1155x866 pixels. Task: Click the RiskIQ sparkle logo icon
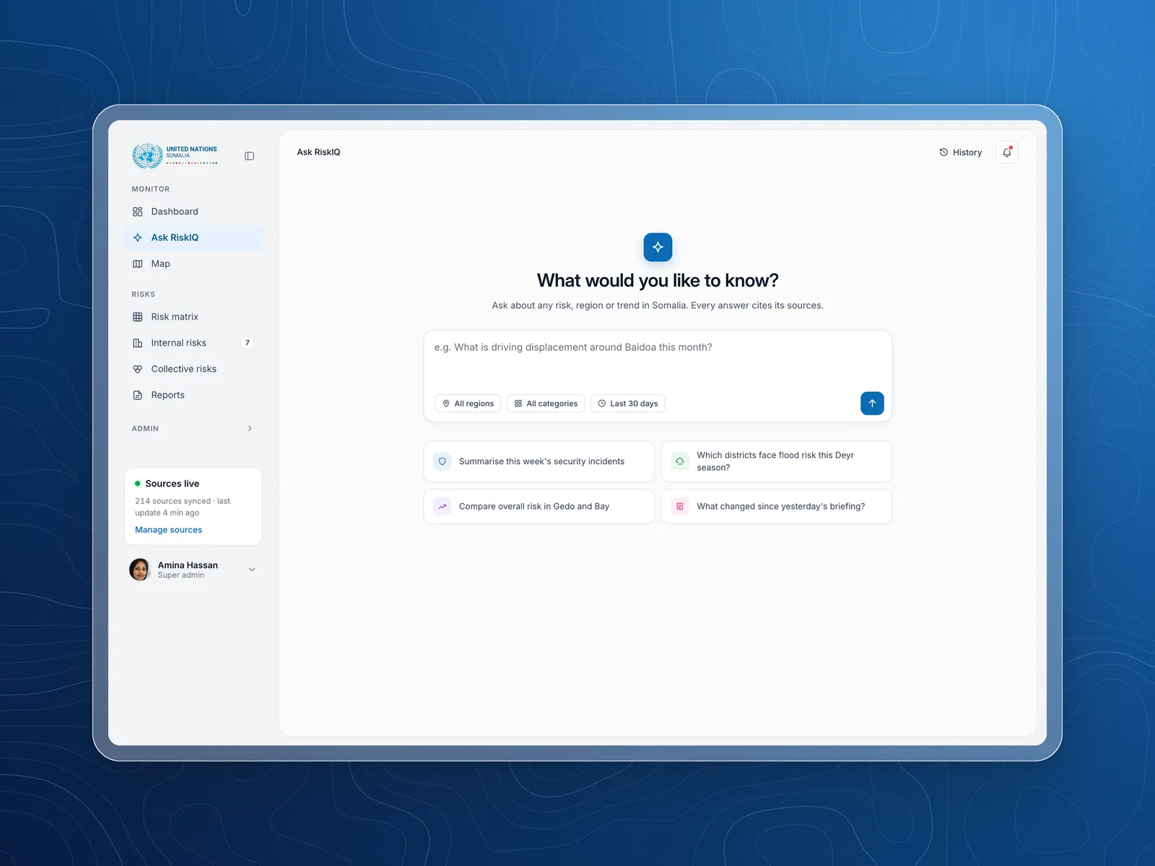tap(658, 247)
